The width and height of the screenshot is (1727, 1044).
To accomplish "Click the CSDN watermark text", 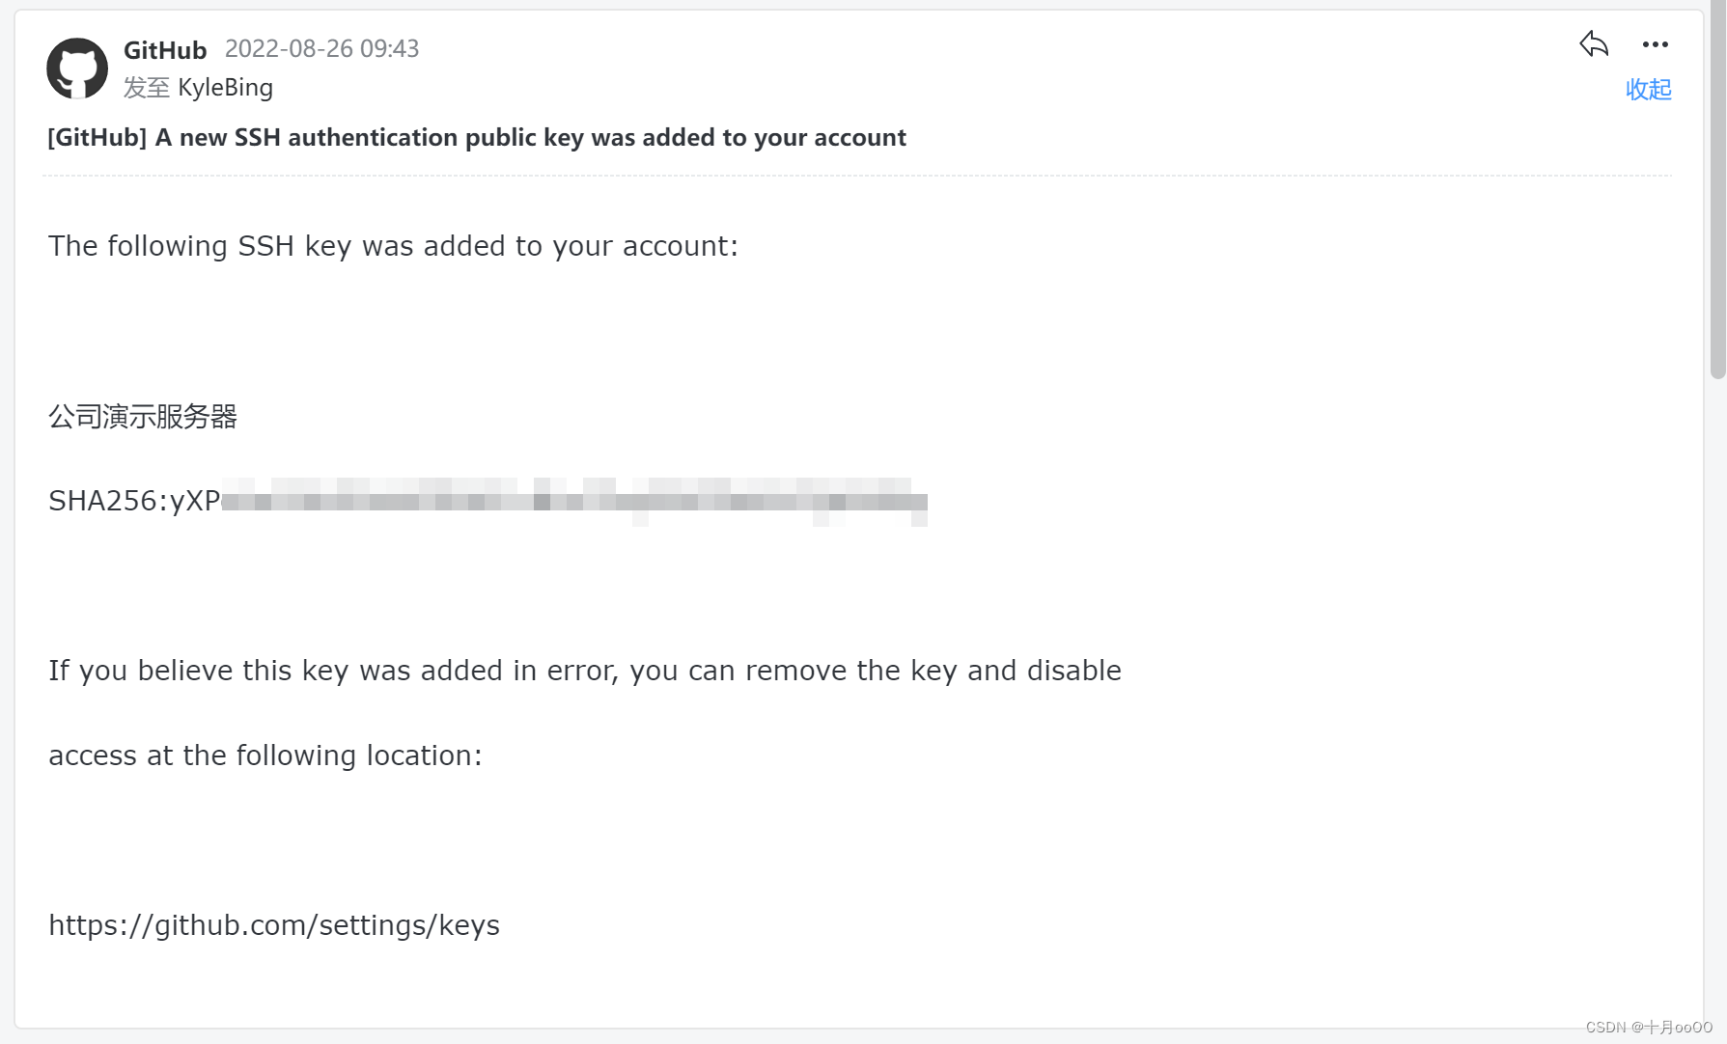I will pos(1649,1028).
